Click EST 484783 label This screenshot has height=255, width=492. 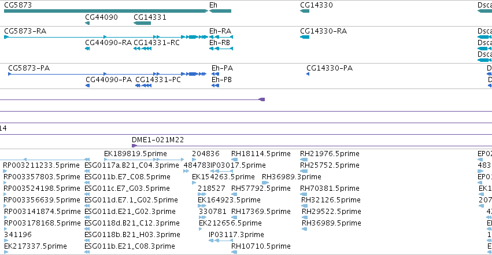[197, 165]
